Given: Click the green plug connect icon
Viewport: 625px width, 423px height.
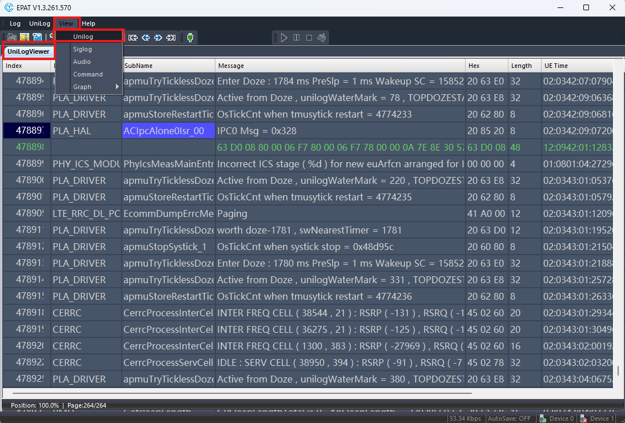Looking at the screenshot, I should coord(190,38).
